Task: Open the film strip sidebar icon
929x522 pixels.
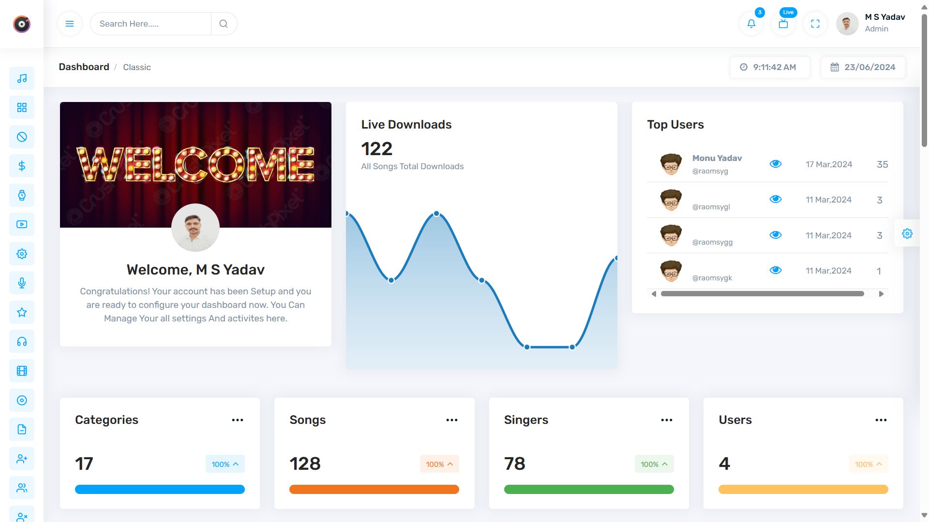Action: pos(22,371)
